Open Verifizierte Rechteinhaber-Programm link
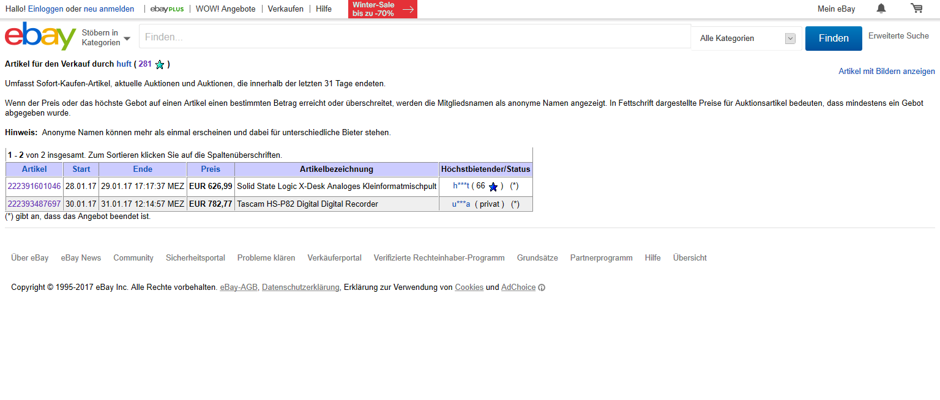 point(439,258)
